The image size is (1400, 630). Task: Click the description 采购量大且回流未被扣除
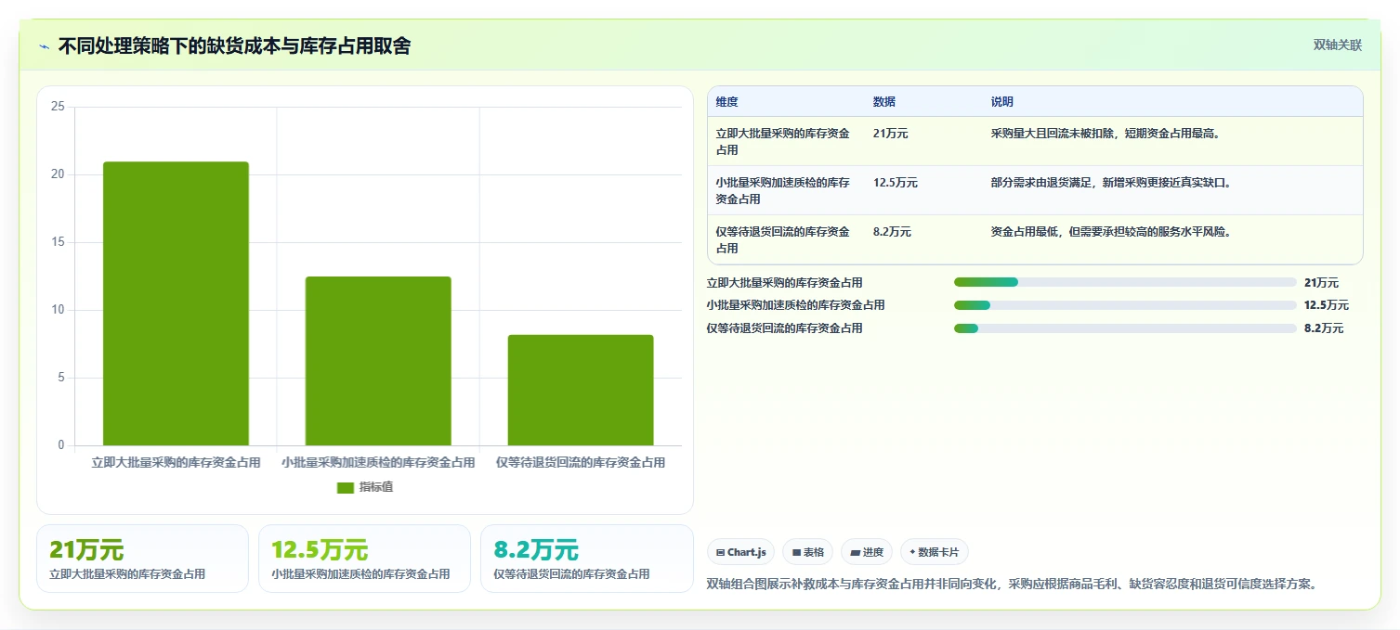point(1105,134)
